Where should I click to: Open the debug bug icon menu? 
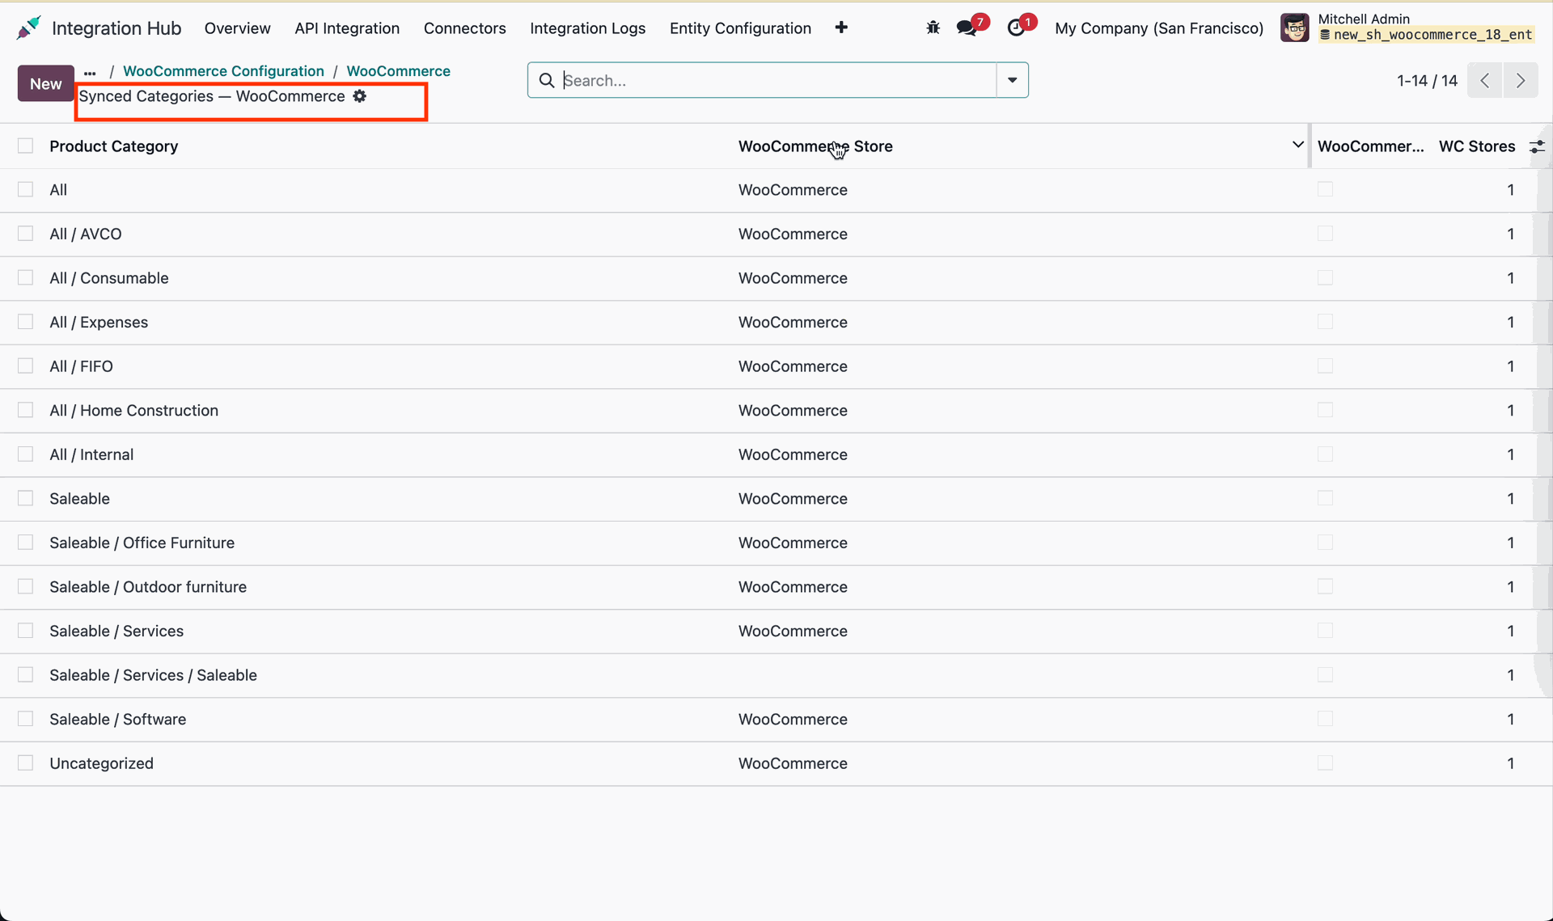[x=933, y=27]
